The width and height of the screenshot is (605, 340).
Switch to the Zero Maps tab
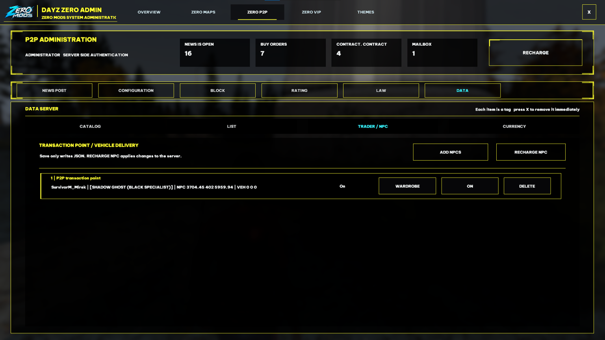[203, 12]
